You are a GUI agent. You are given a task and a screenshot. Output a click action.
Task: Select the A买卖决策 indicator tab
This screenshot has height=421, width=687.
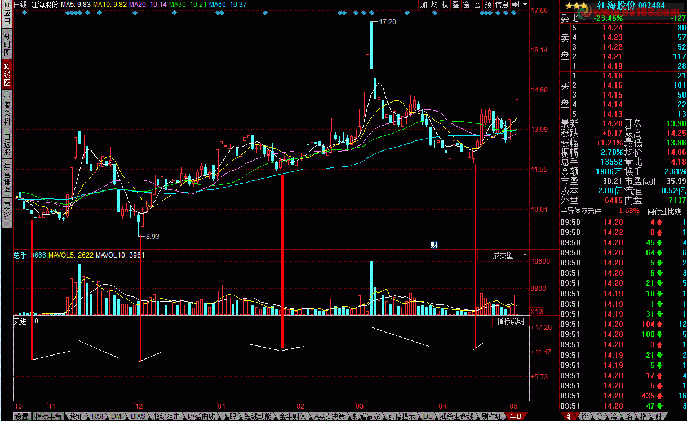pos(330,416)
